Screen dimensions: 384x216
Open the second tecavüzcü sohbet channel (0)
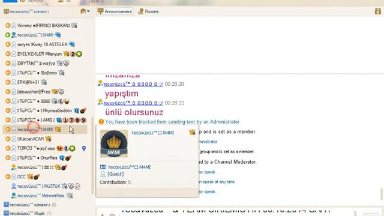30,205
